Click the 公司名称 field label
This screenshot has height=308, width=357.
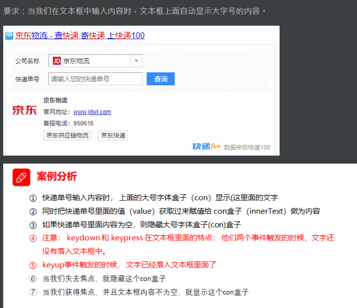(27, 61)
